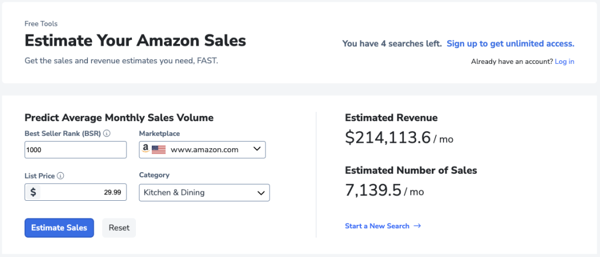This screenshot has height=257, width=600.
Task: Open Sign up to get unlimited access link
Action: click(x=510, y=43)
